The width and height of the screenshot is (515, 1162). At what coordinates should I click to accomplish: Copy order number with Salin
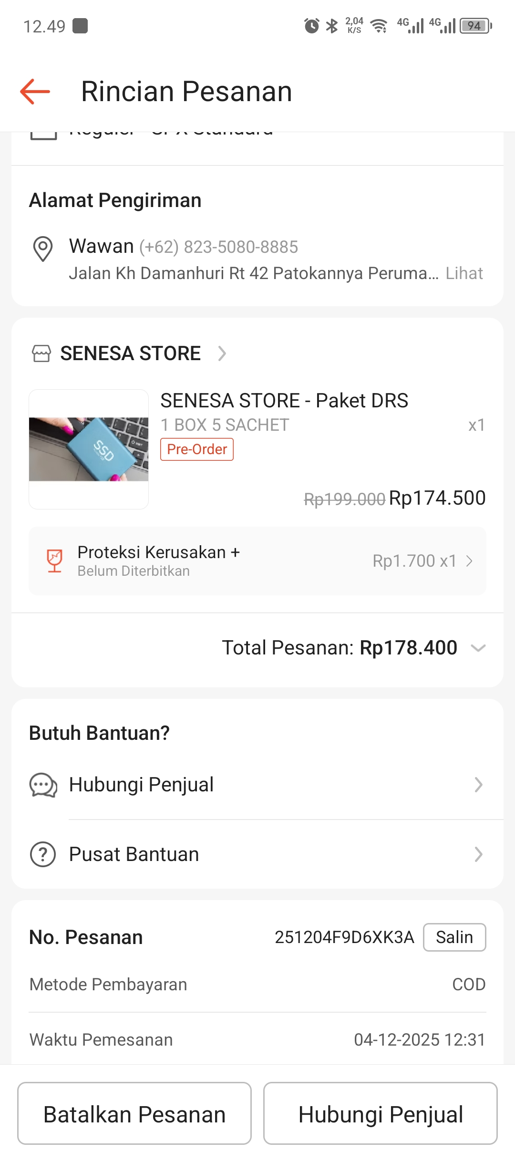454,937
